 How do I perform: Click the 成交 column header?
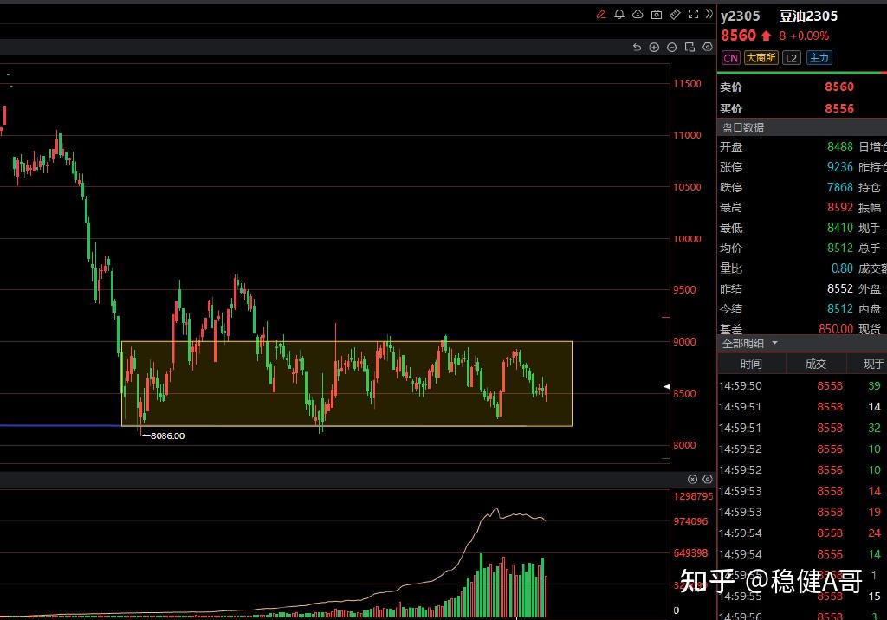(x=816, y=365)
